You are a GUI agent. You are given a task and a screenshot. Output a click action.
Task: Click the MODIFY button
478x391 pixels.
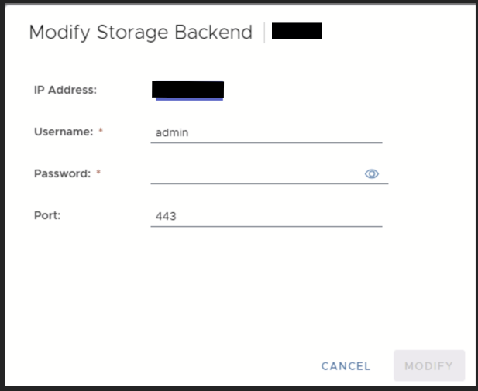[428, 365]
